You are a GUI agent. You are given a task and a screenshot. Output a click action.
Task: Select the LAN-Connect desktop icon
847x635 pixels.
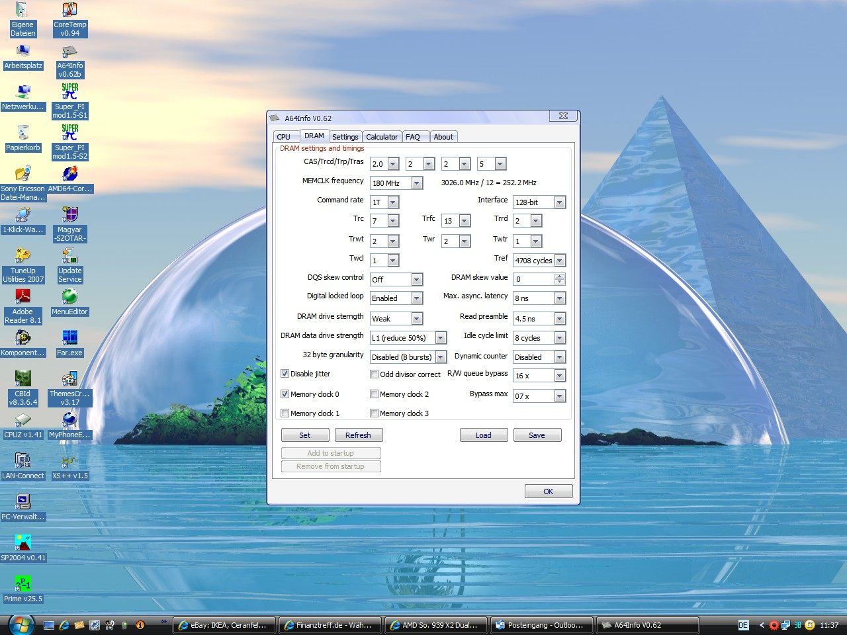23,466
